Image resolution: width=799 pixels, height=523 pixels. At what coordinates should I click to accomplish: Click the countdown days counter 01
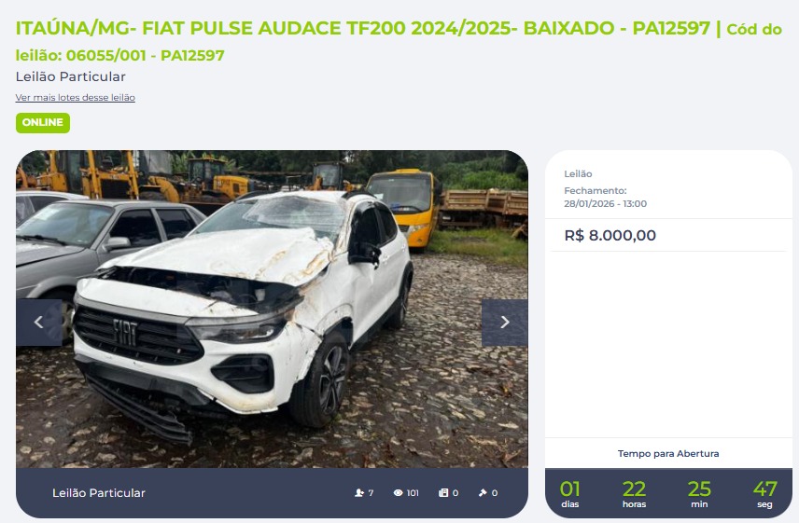coord(569,489)
